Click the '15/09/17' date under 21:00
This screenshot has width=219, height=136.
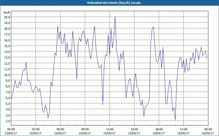[x=183, y=133]
